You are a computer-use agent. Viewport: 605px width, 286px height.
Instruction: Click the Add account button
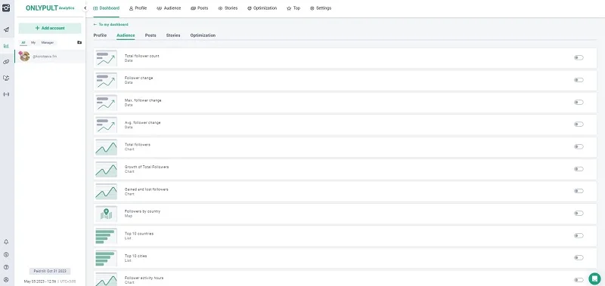(50, 28)
